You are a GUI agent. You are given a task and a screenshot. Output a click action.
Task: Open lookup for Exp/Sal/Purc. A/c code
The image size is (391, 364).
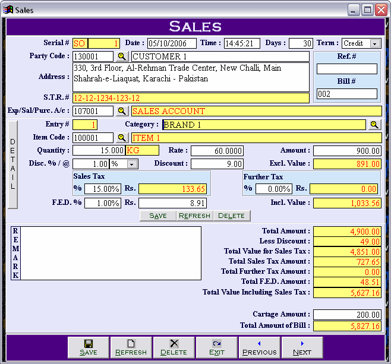[x=122, y=111]
